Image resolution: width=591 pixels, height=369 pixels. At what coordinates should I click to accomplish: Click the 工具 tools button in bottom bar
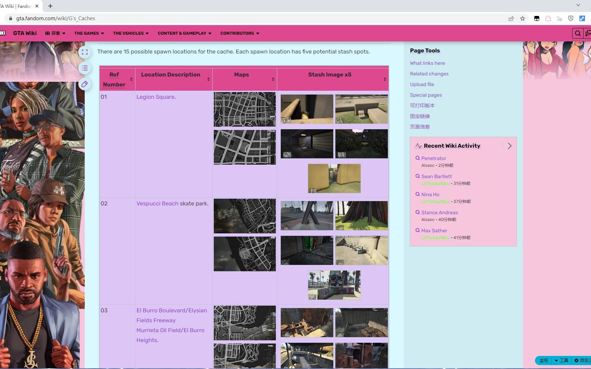(x=562, y=361)
